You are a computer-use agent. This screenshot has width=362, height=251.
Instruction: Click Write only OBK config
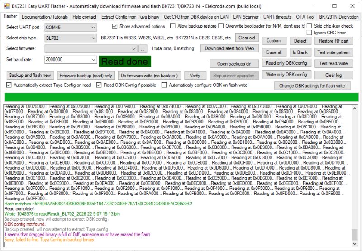[x=286, y=75]
